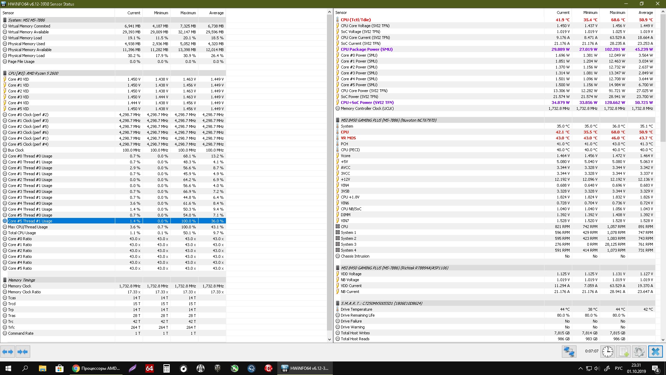The image size is (666, 375).
Task: Click the left panel scrollbar up arrow
Action: (329, 12)
